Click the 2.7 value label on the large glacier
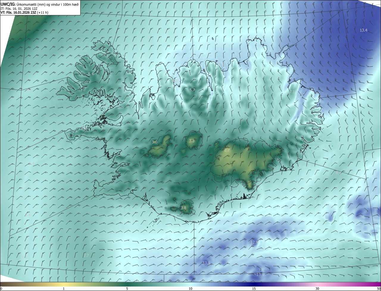Screen dimensions: 381x291 click(227, 150)
